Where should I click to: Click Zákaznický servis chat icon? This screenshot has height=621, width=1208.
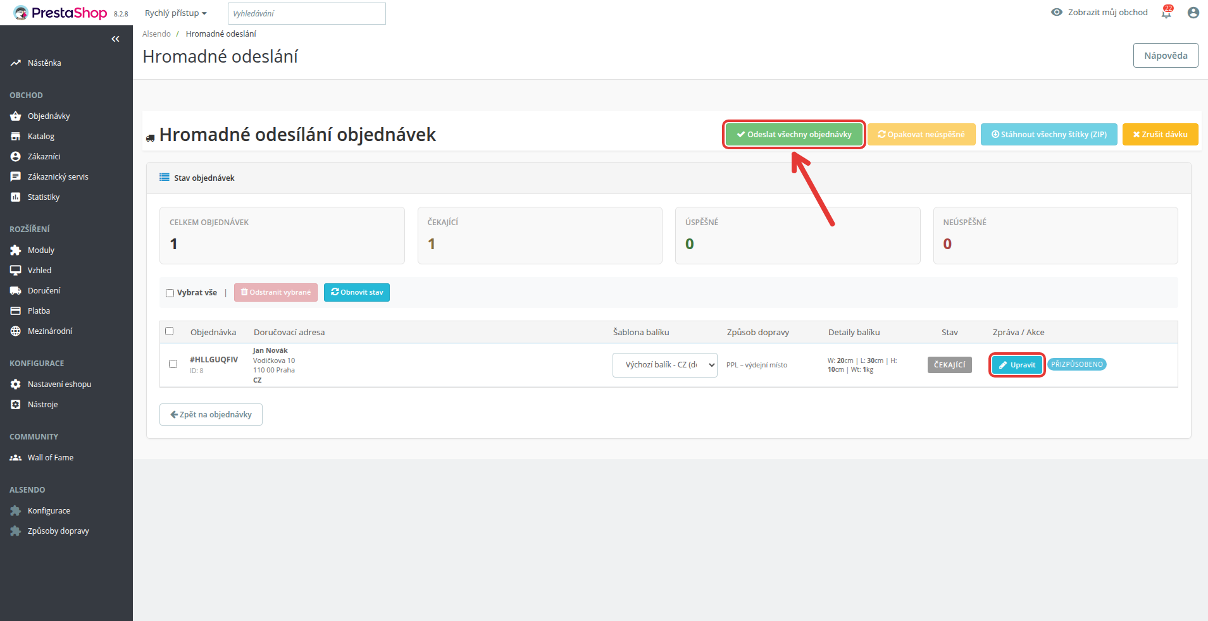coord(16,177)
